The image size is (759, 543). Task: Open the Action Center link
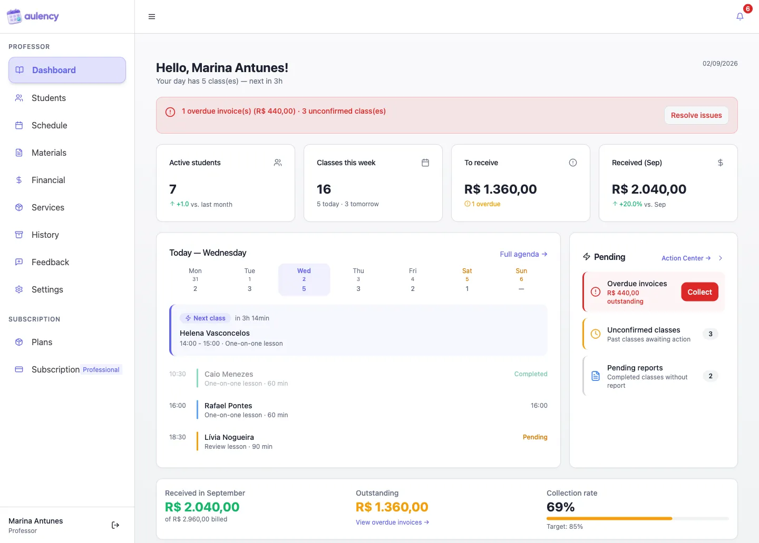(686, 258)
